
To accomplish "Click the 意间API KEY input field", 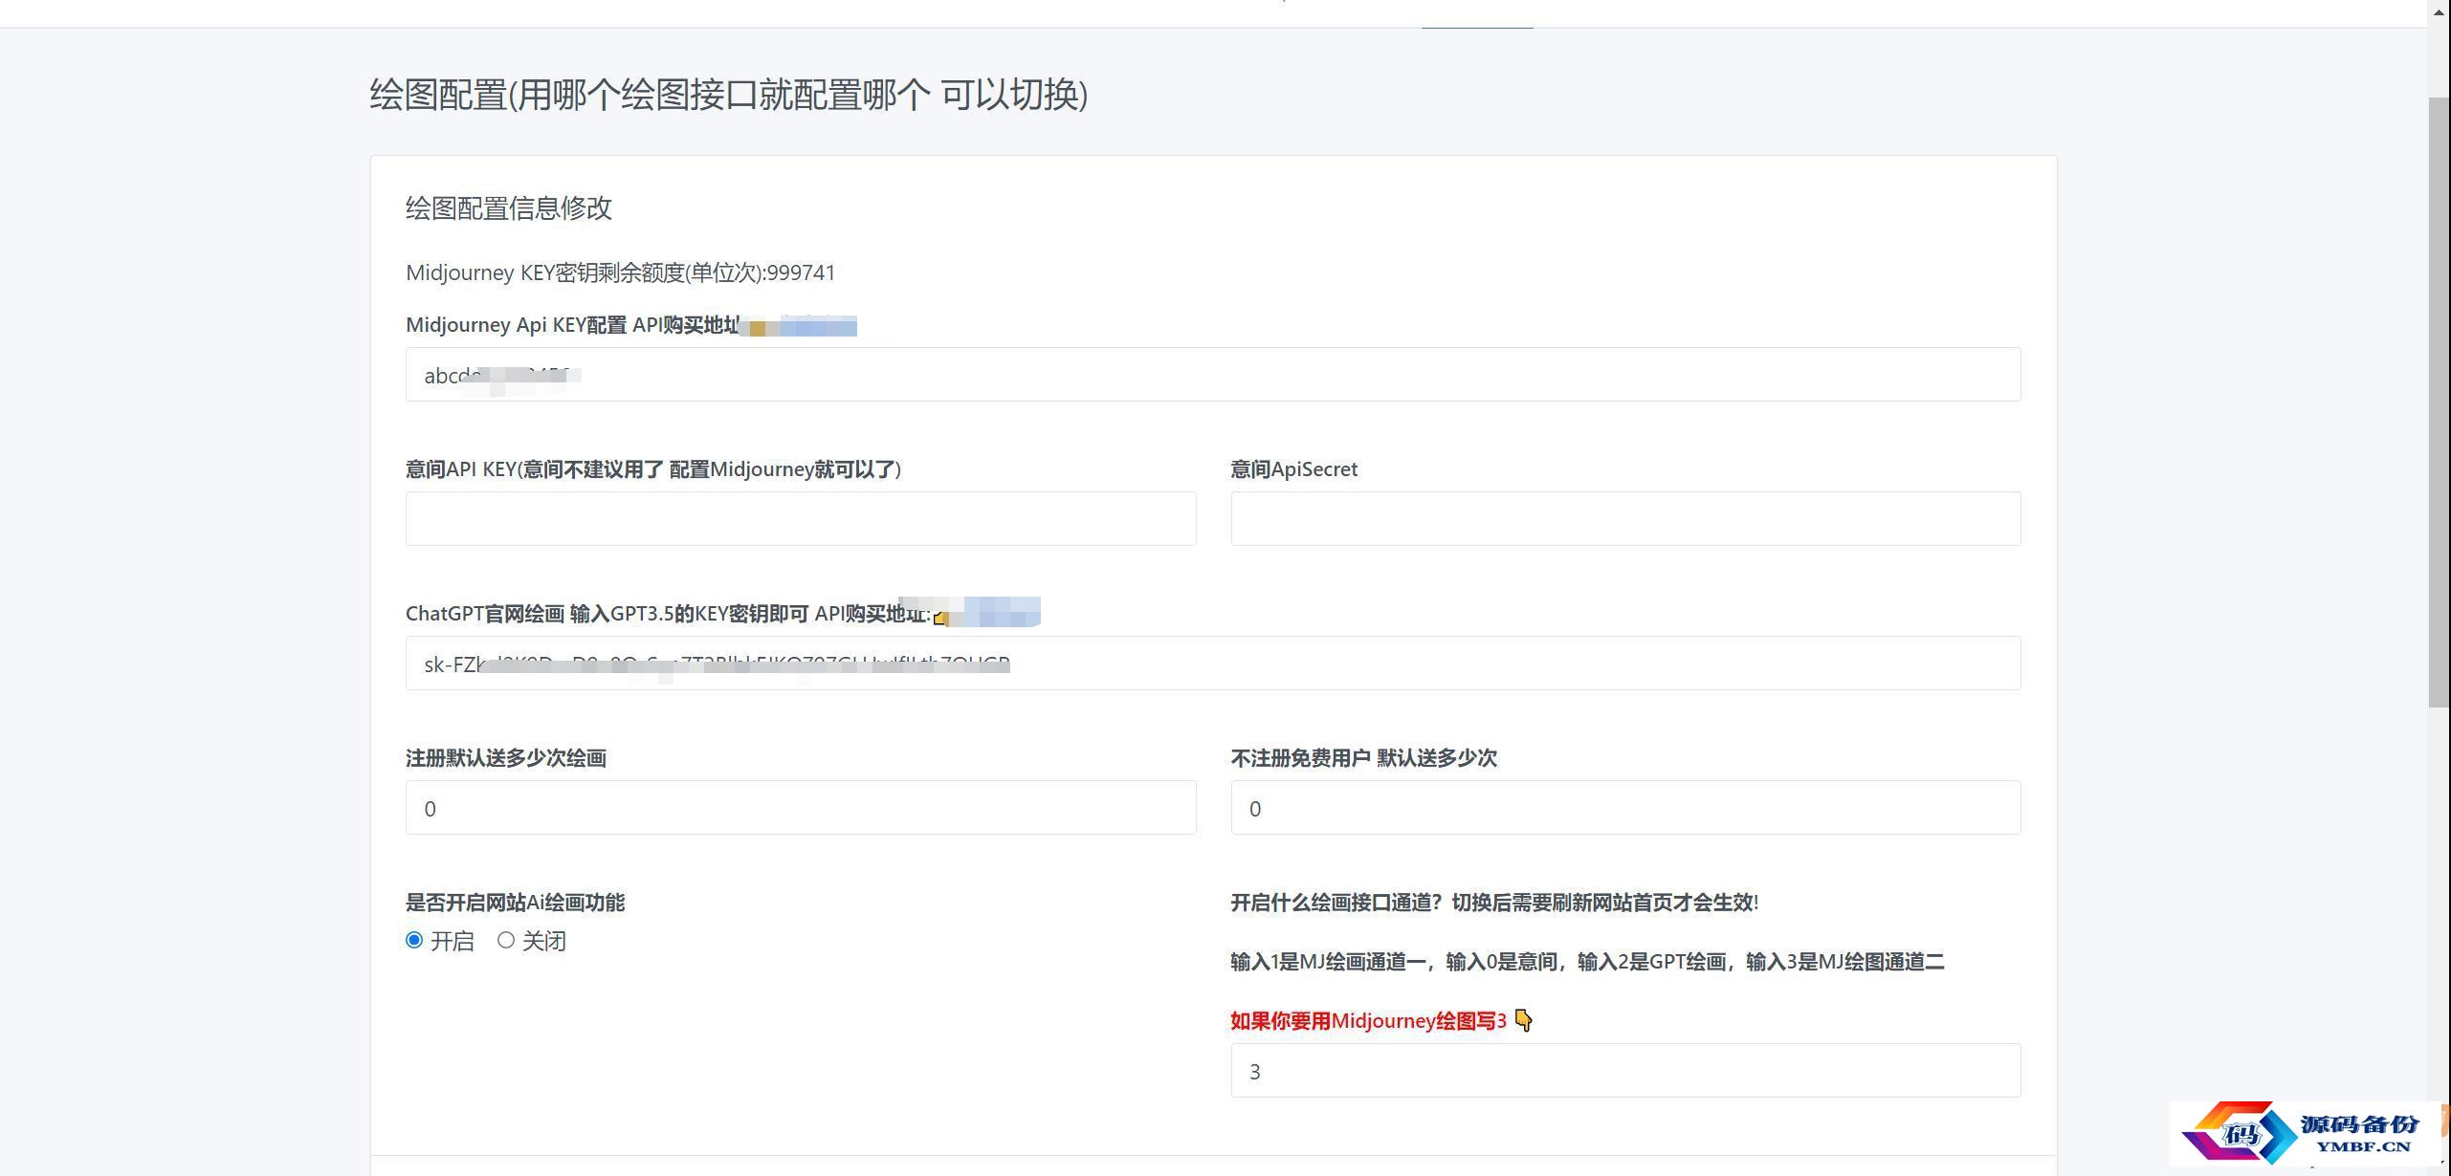I will tap(801, 519).
